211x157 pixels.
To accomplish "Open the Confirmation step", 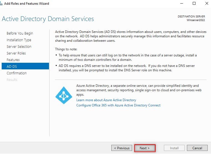I will click(x=17, y=73).
